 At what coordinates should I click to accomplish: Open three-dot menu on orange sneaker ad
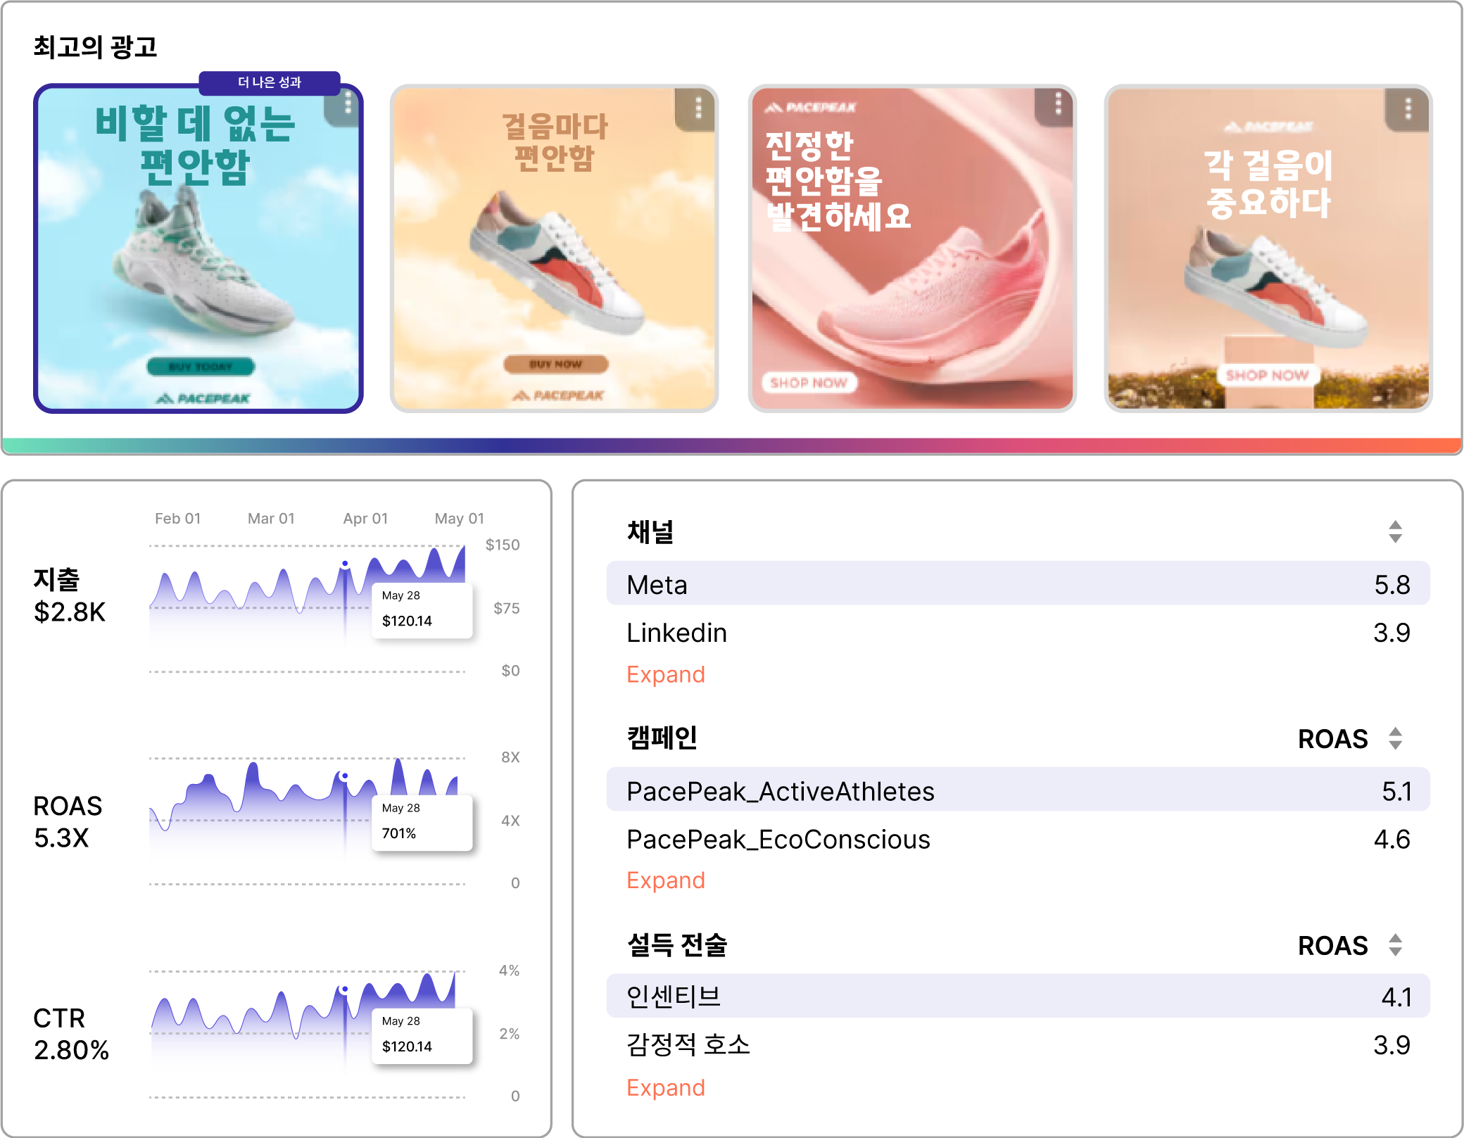(698, 108)
